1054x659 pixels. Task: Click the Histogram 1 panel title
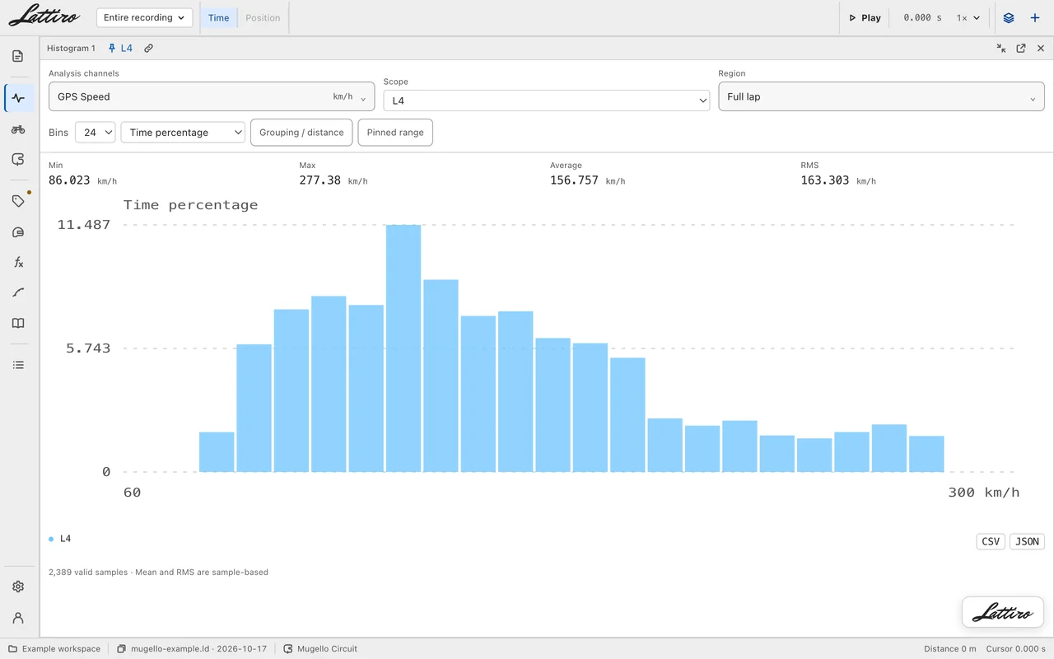71,49
